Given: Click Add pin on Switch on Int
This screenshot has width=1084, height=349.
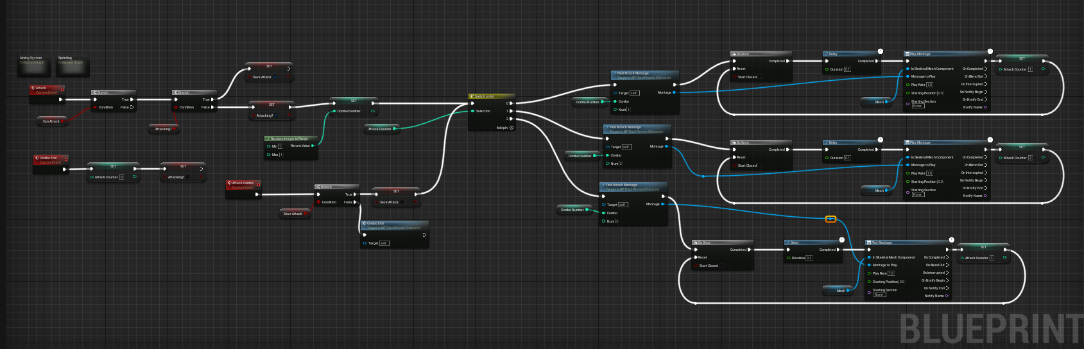Looking at the screenshot, I should pyautogui.click(x=505, y=128).
